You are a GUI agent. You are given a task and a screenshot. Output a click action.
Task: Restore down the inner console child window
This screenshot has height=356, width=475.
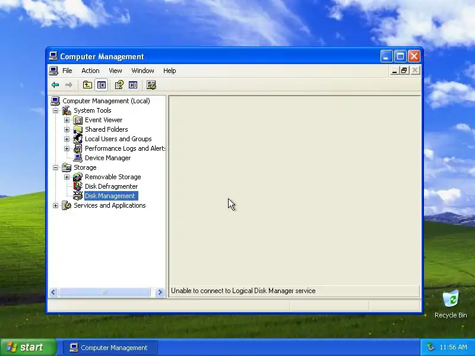[404, 71]
